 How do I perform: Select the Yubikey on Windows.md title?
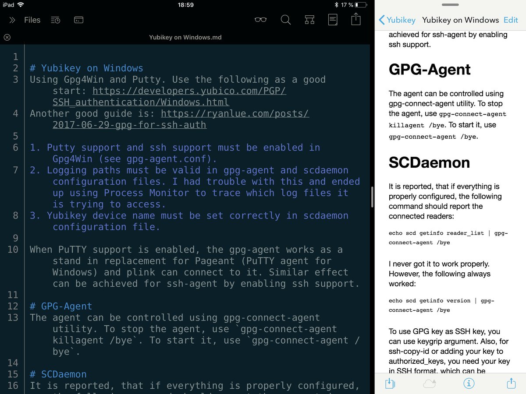(x=185, y=37)
